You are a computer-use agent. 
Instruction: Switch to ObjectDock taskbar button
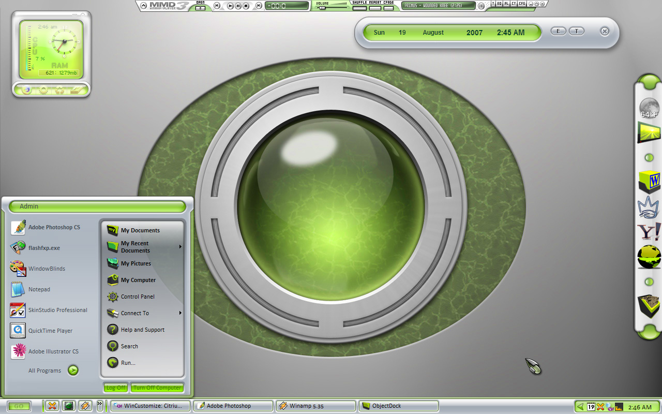pyautogui.click(x=399, y=406)
